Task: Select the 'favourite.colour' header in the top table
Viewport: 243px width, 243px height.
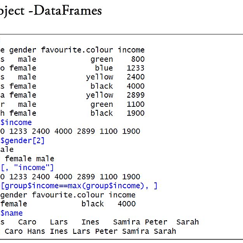Action: click(77, 50)
